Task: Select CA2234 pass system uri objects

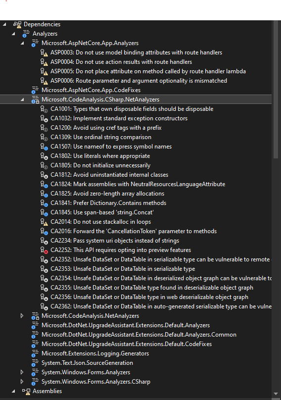Action: [x=115, y=241]
